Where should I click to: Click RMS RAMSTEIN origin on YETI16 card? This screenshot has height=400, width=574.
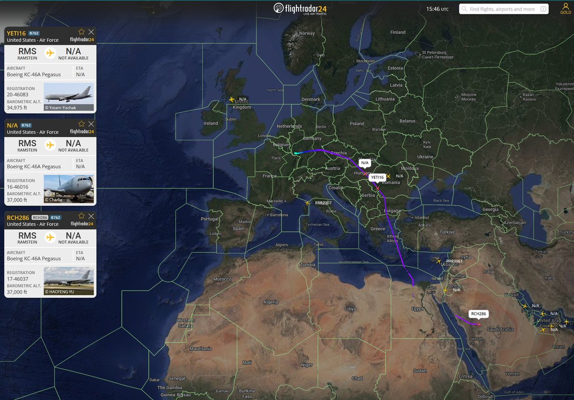click(27, 54)
